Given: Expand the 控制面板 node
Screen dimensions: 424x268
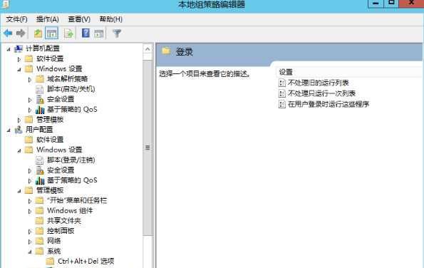Looking at the screenshot, I should pos(30,232).
